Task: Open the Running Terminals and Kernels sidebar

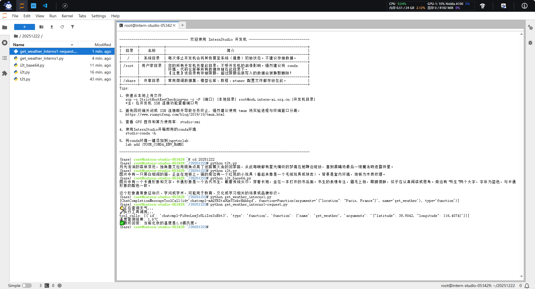Action: pyautogui.click(x=5, y=43)
